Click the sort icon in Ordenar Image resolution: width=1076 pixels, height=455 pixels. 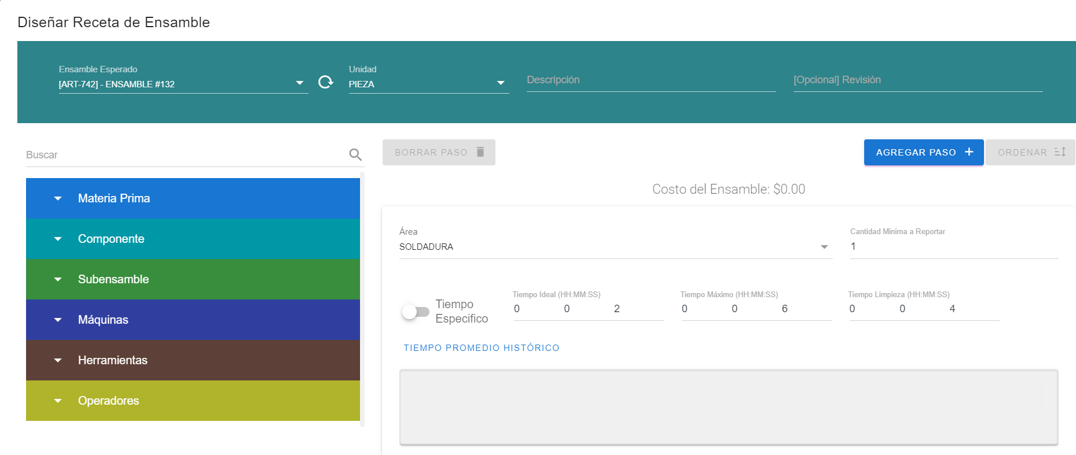[x=1060, y=152]
